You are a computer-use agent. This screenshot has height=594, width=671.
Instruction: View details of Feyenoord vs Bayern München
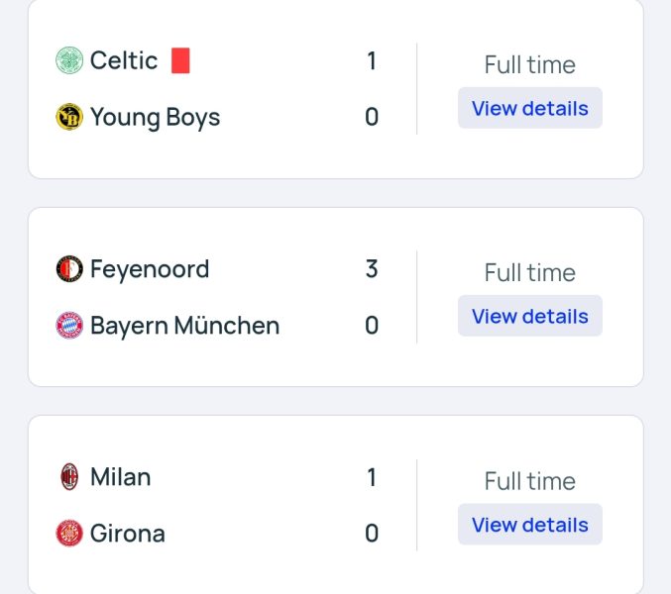(x=530, y=316)
